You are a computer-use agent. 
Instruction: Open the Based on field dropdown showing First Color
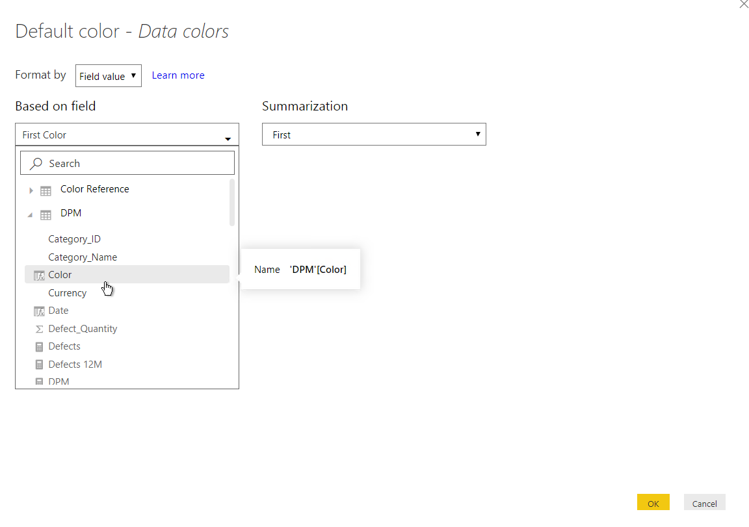coord(127,135)
